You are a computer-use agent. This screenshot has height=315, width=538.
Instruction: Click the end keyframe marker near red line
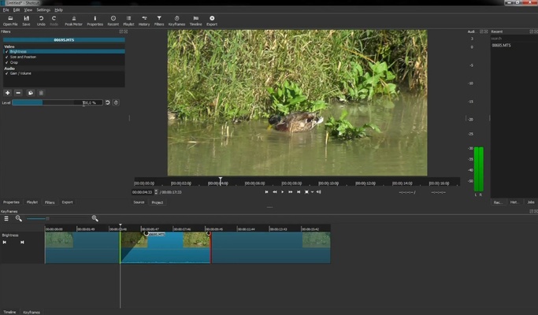coord(208,233)
